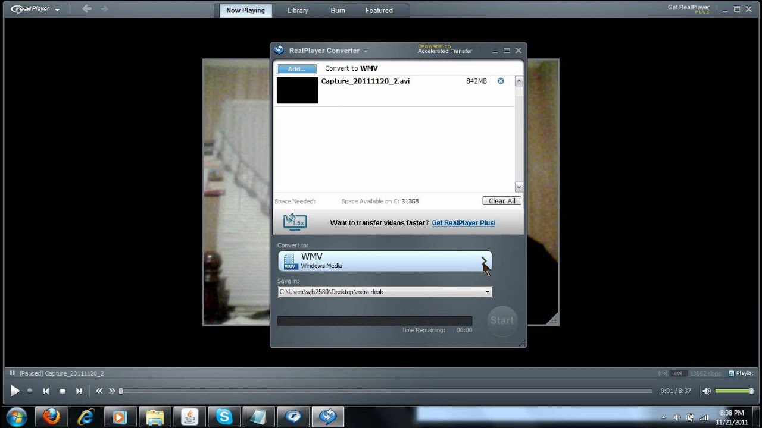This screenshot has width=762, height=428.
Task: Click the file list scroll-up arrow
Action: coord(519,82)
